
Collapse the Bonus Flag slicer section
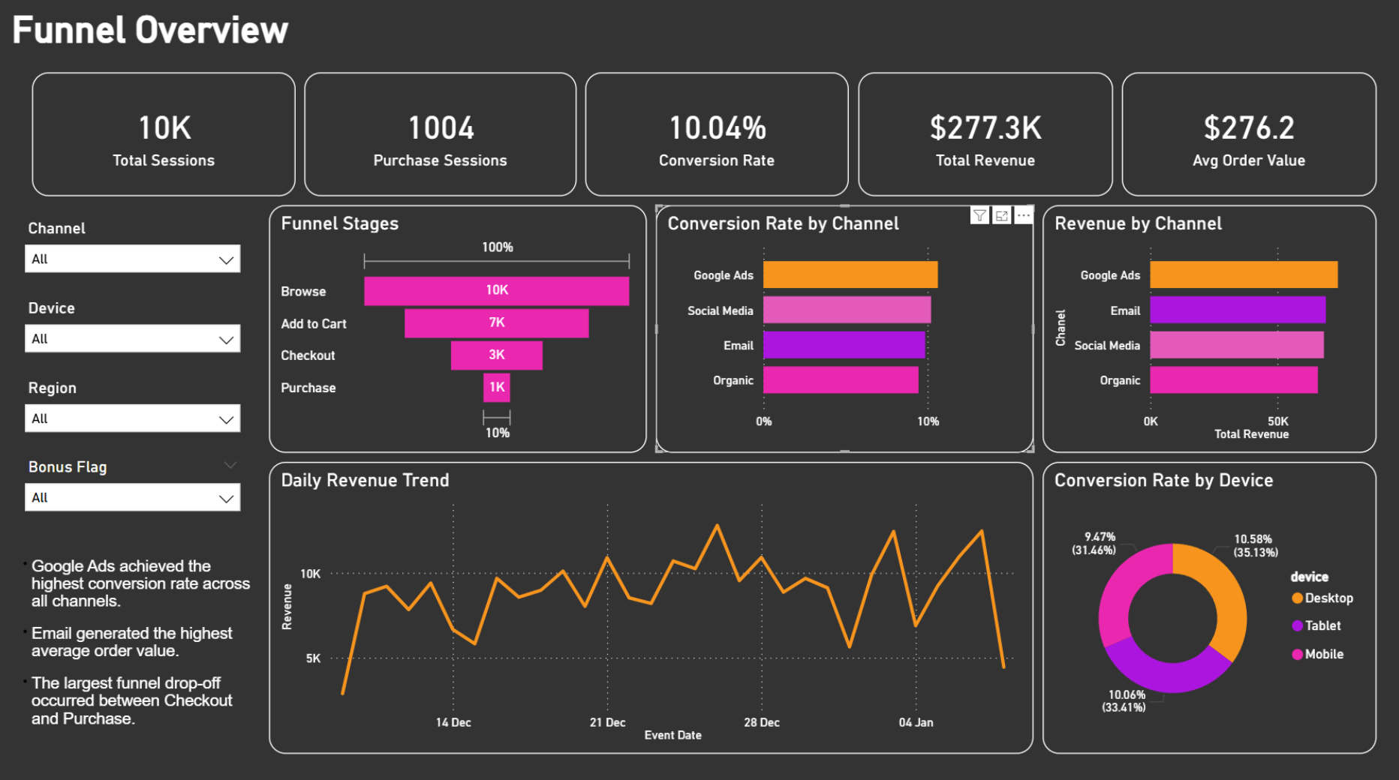coord(230,465)
